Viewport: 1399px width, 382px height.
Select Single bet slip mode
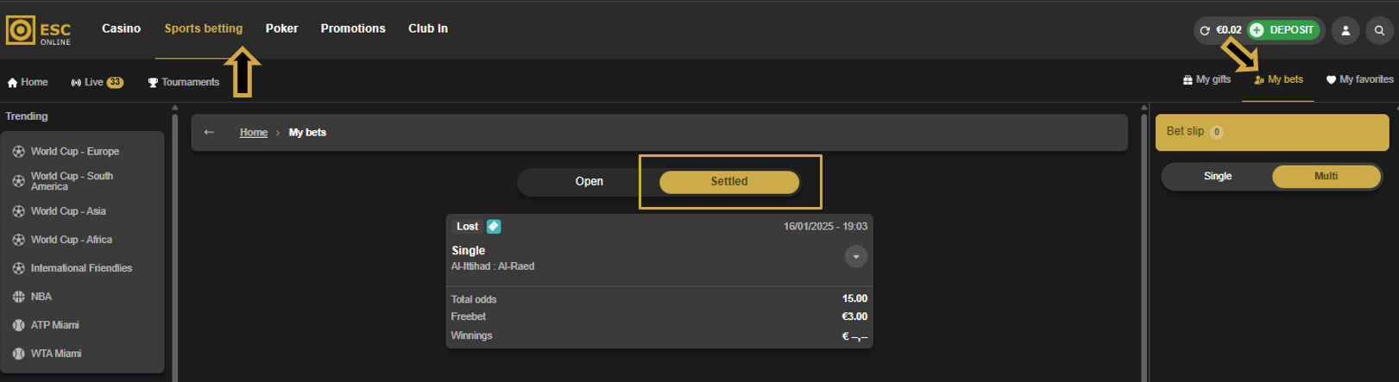1218,176
